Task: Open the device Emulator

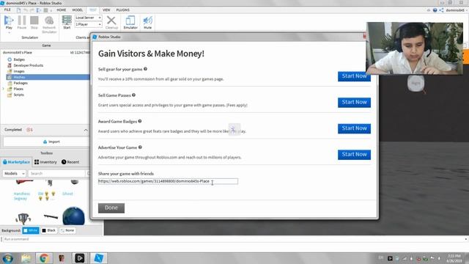Action: pyautogui.click(x=130, y=23)
